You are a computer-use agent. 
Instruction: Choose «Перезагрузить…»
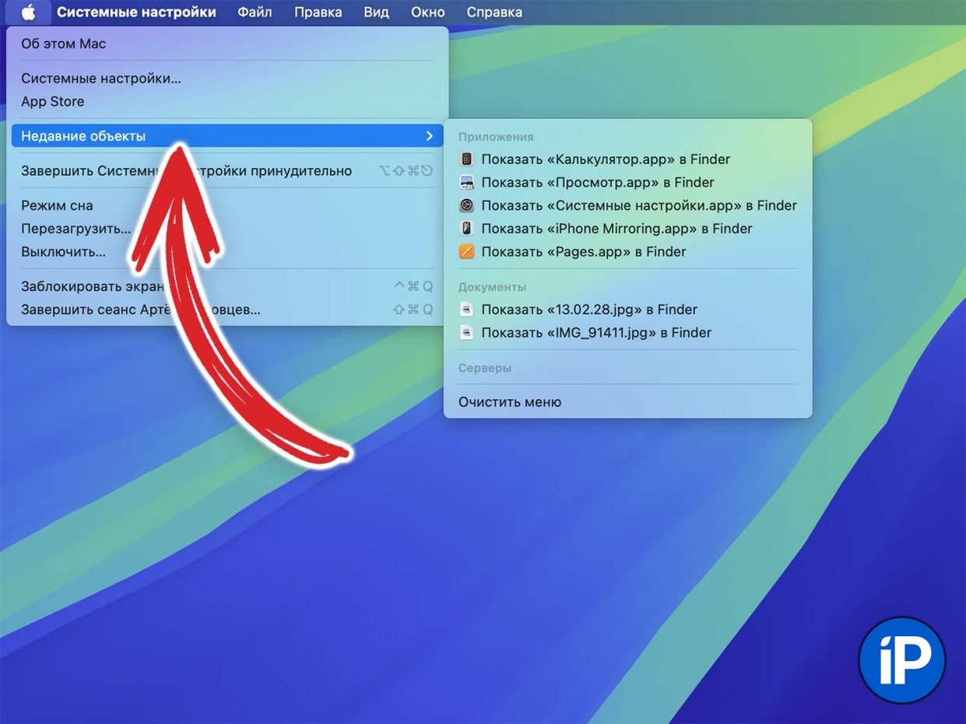pyautogui.click(x=227, y=229)
